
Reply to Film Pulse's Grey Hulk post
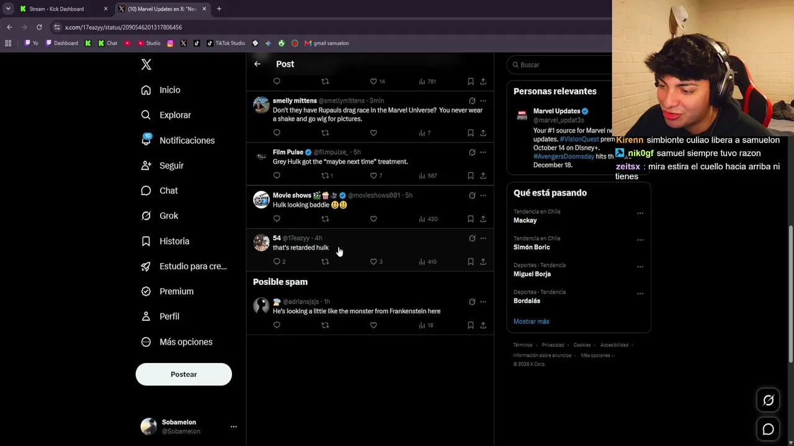pos(277,175)
